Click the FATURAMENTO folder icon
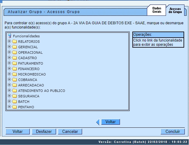The image size is (189, 145). [15, 63]
